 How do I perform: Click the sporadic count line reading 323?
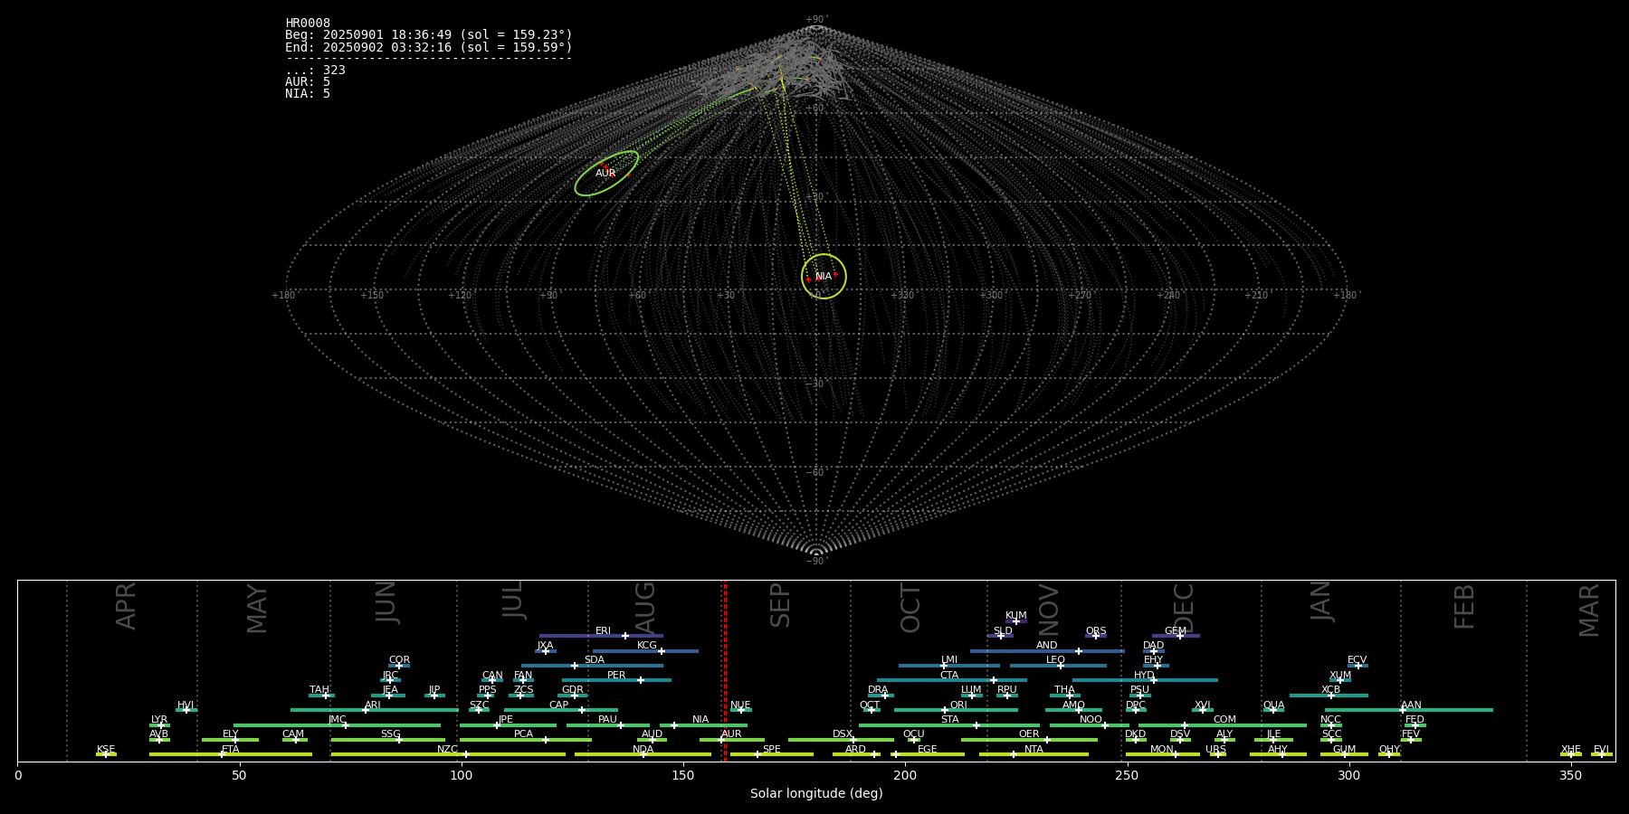point(315,71)
